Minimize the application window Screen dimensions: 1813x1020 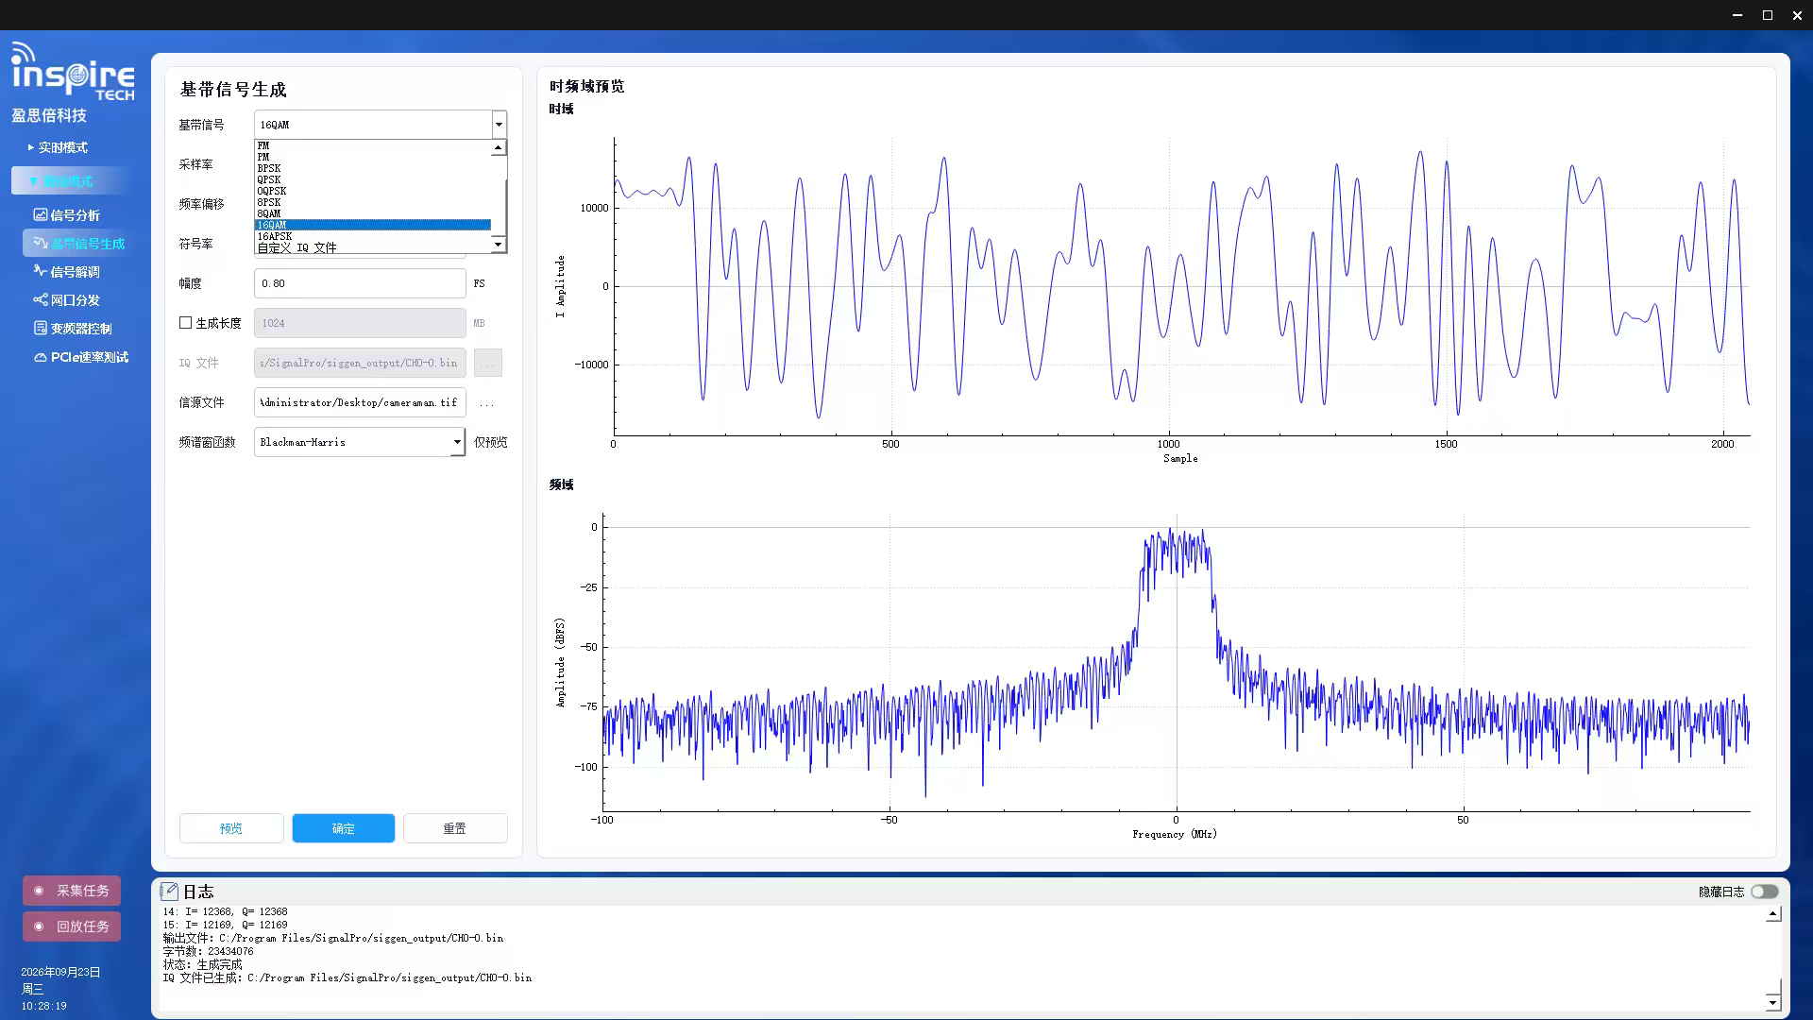pos(1737,15)
